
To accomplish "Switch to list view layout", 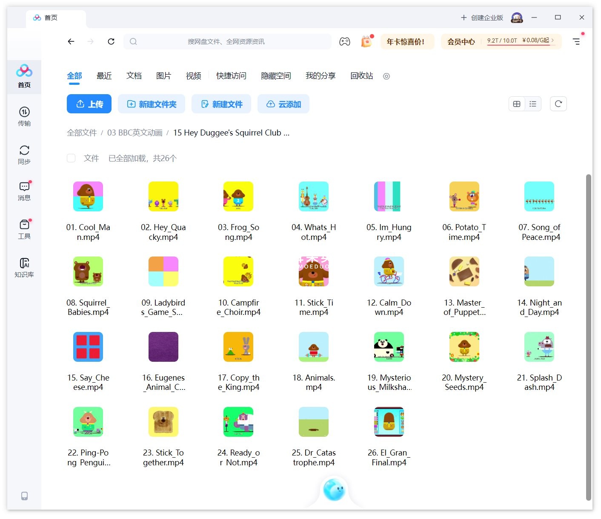I will (533, 104).
